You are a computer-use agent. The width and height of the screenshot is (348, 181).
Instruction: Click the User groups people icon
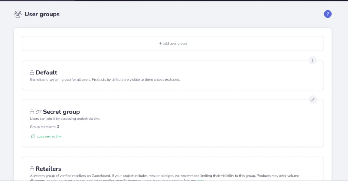tap(18, 14)
